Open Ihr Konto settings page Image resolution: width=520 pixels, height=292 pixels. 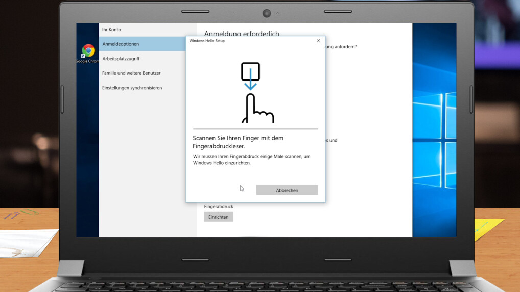tap(111, 30)
